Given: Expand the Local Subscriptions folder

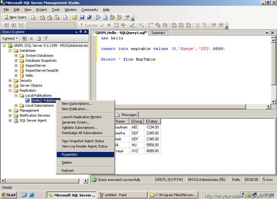Looking at the screenshot, I should (x=16, y=105).
